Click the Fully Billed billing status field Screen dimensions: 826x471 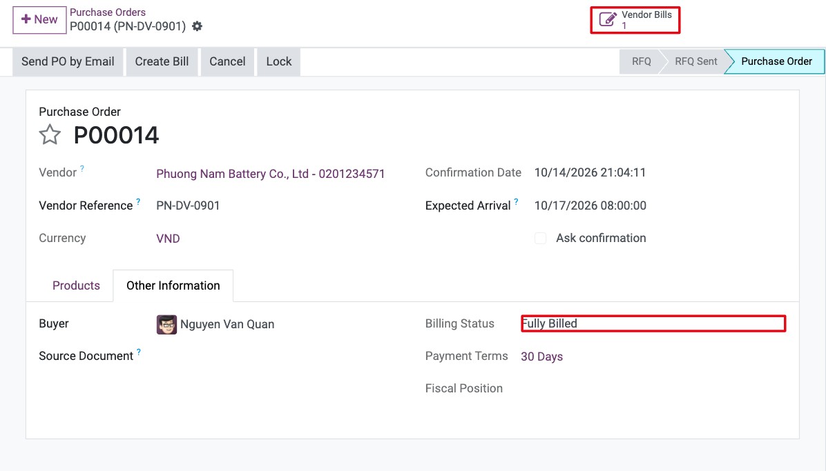coord(653,323)
